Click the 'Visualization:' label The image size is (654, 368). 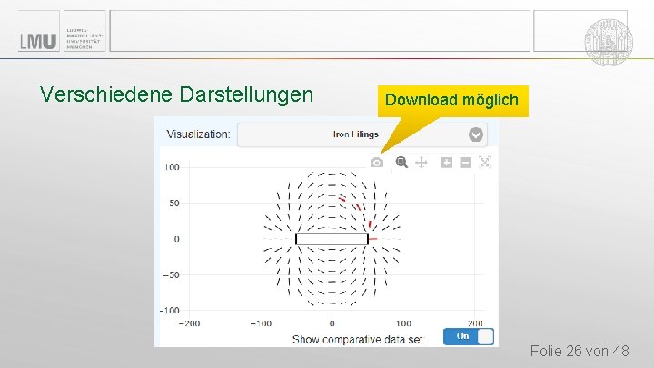198,134
